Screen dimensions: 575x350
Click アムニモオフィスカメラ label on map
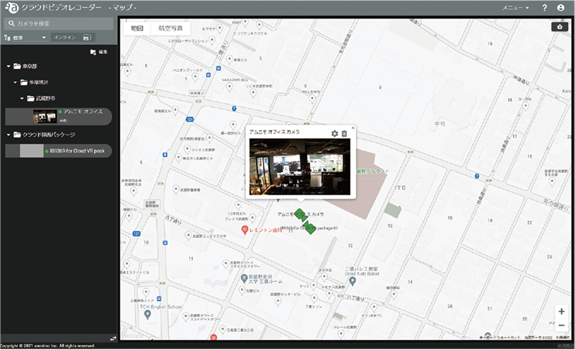(x=301, y=214)
